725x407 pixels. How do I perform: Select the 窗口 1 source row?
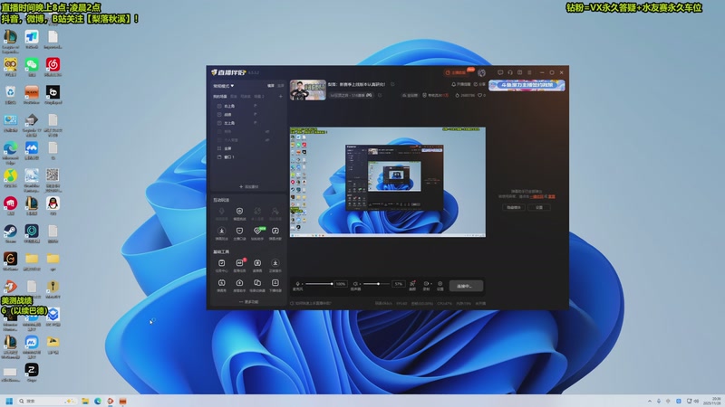pyautogui.click(x=250, y=156)
